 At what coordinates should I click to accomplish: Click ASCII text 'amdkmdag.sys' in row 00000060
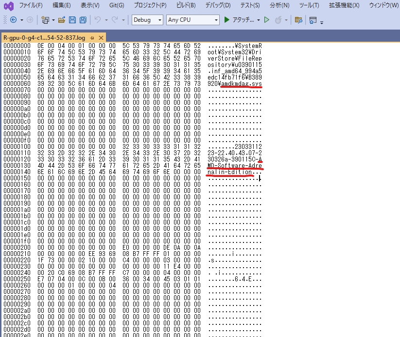[242, 84]
